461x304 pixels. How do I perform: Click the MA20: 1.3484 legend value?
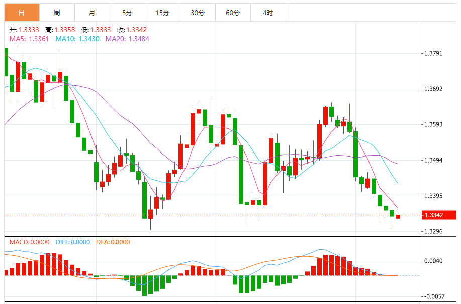point(127,39)
